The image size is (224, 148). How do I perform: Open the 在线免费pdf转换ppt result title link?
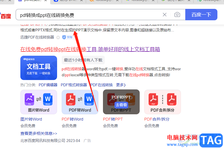point(90,49)
